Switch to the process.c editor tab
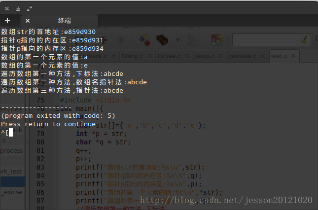The height and width of the screenshot is (210, 318). click(243, 56)
